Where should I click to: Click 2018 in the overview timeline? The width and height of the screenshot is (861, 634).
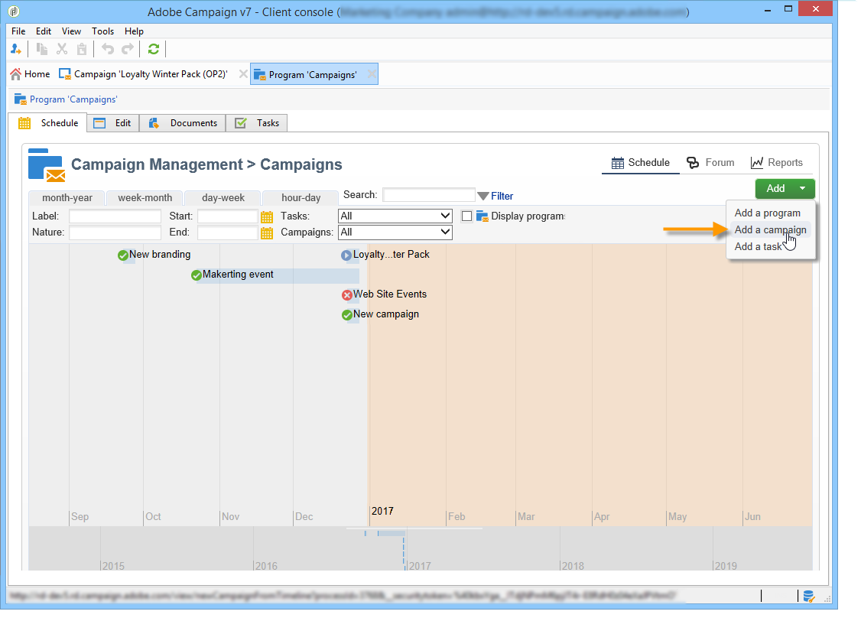click(x=573, y=566)
